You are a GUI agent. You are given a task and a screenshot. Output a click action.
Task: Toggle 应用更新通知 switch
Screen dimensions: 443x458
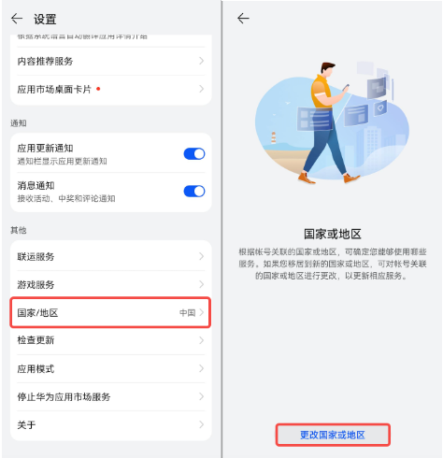(x=194, y=154)
